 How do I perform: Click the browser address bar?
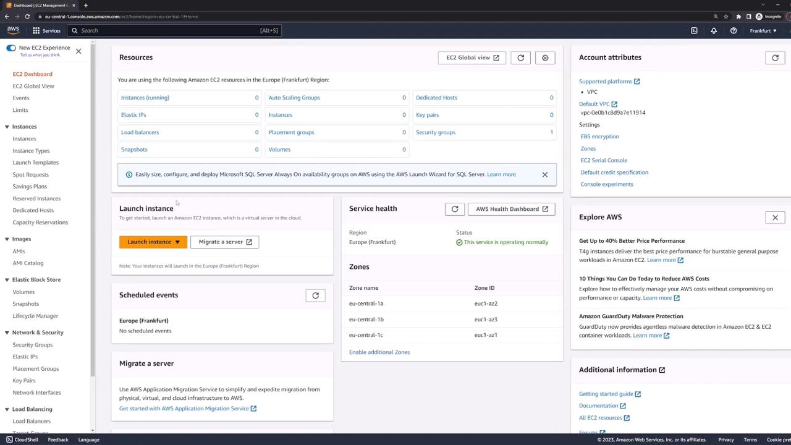(x=371, y=17)
